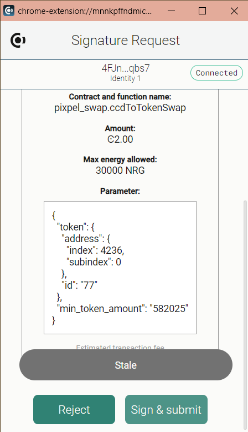Click the Sign & submit button
This screenshot has height=432, width=248.
point(166,409)
